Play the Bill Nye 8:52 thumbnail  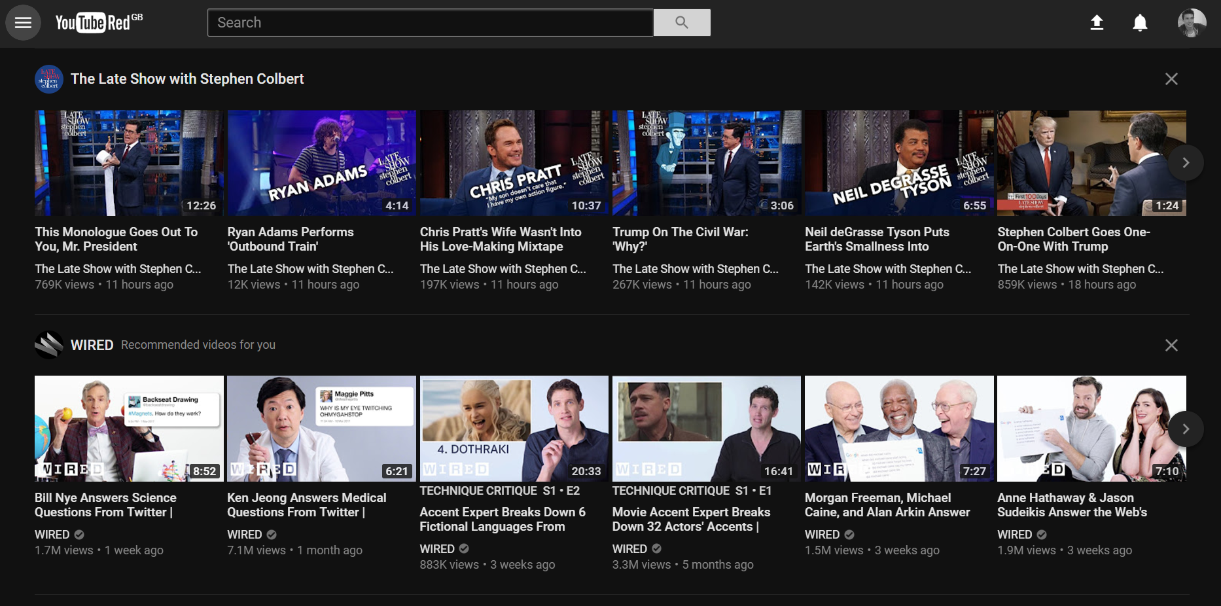(129, 429)
